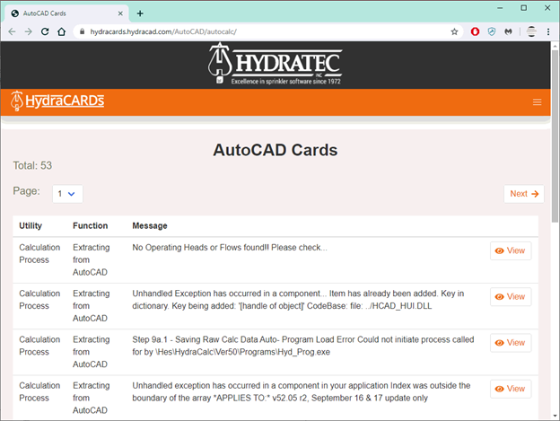View the Item has already been added card
Viewport: 560px width, 421px height.
[x=511, y=297]
